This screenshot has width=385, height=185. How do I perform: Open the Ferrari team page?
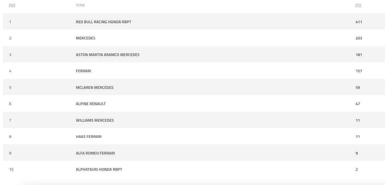(84, 71)
